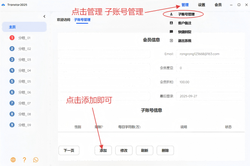Go to next page with 下一页
This screenshot has height=166, width=250.
pyautogui.click(x=69, y=151)
